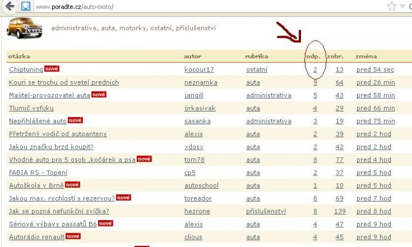Open the dropdown arrow next to the star
The width and height of the screenshot is (412, 247).
402,6
